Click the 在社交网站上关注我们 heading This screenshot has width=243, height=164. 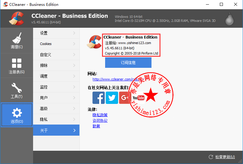pyautogui.click(x=108, y=88)
